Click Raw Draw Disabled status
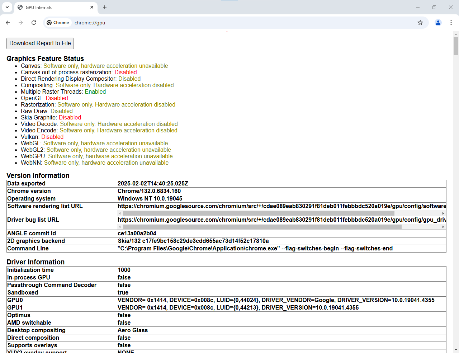This screenshot has height=353, width=459. click(x=62, y=111)
